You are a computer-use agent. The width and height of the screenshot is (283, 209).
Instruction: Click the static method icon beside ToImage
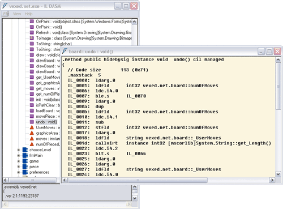(x=32, y=38)
